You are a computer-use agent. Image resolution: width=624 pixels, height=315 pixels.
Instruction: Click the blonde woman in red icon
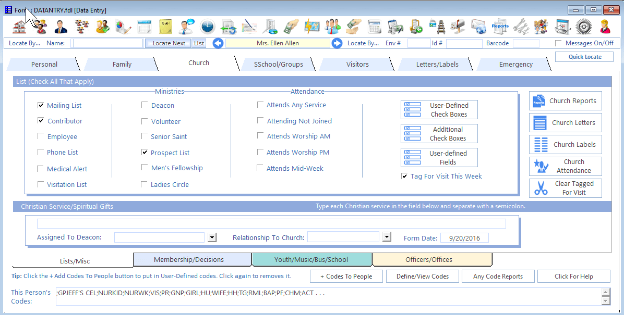[605, 27]
